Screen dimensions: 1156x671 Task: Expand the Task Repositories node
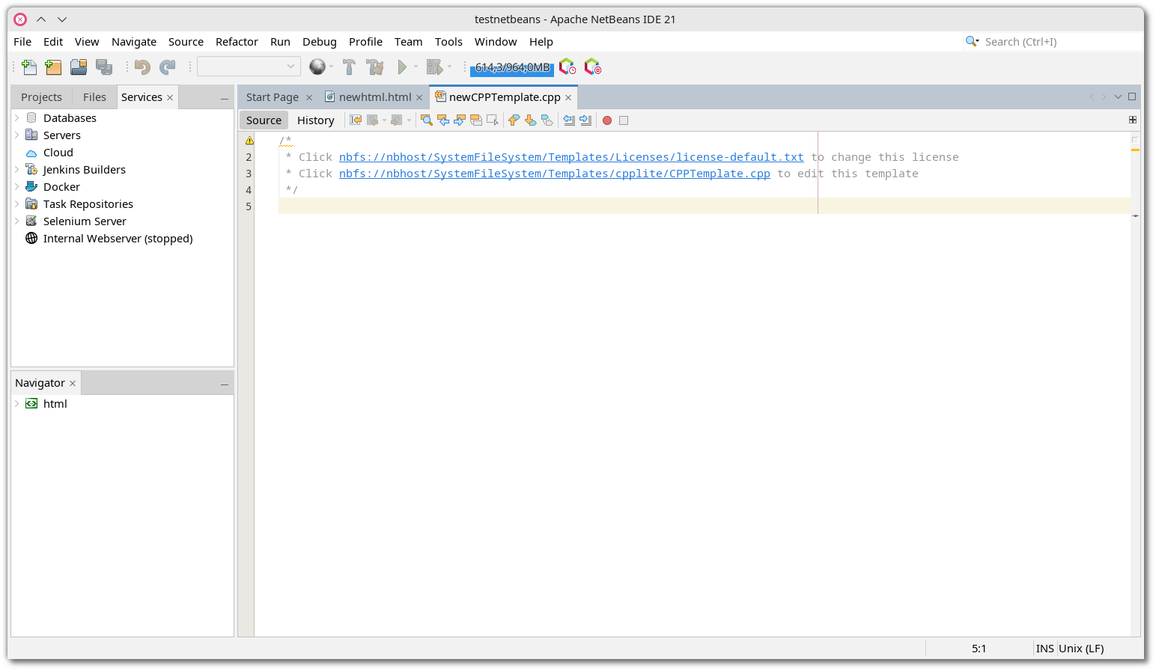(17, 204)
